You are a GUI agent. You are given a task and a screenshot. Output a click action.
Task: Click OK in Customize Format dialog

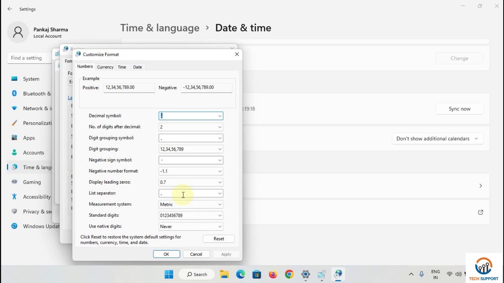click(x=167, y=254)
